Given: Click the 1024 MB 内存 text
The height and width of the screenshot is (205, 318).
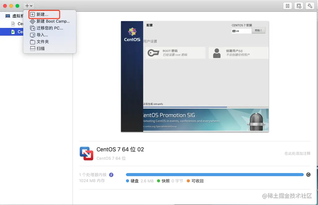Looking at the screenshot, I should [92, 181].
